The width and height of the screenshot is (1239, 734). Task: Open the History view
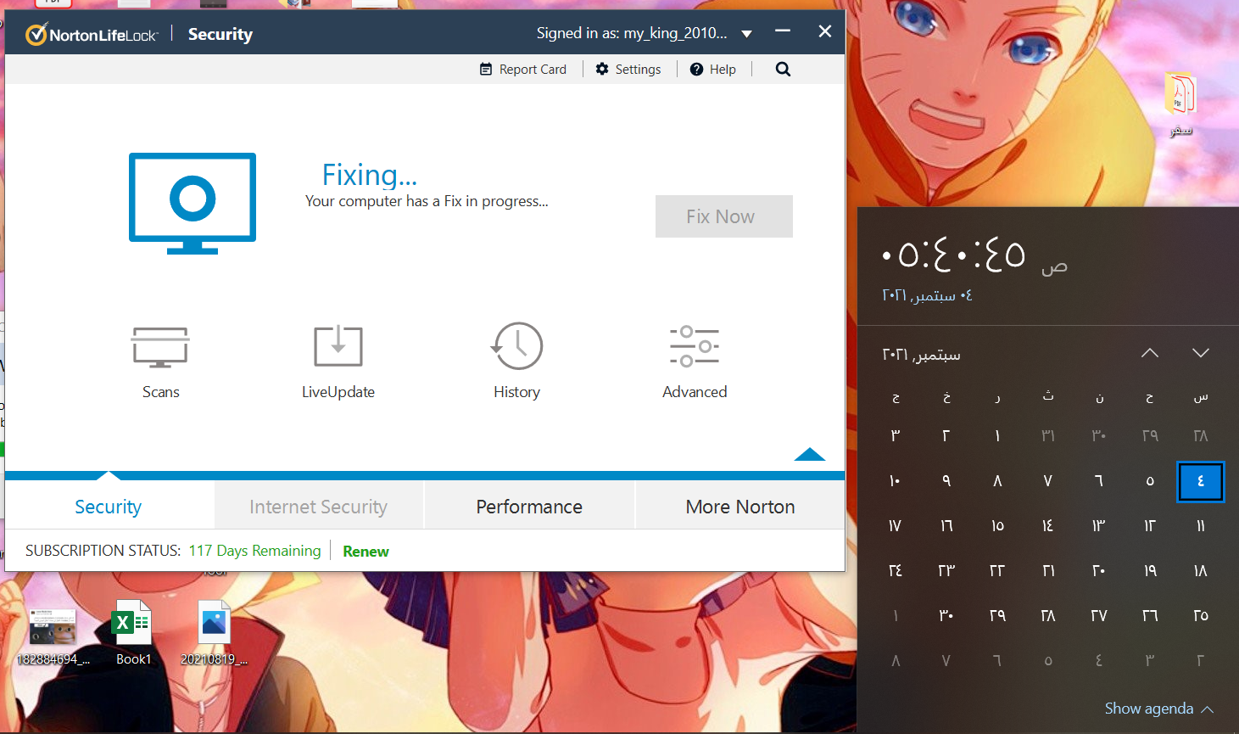[x=516, y=361]
